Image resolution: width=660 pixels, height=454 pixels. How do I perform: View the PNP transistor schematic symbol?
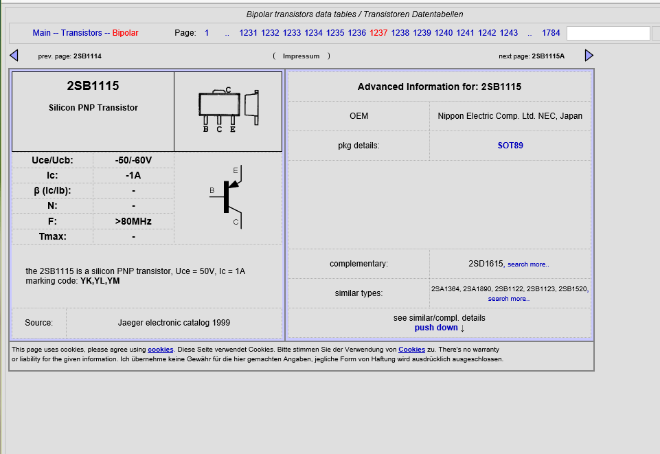coord(227,197)
